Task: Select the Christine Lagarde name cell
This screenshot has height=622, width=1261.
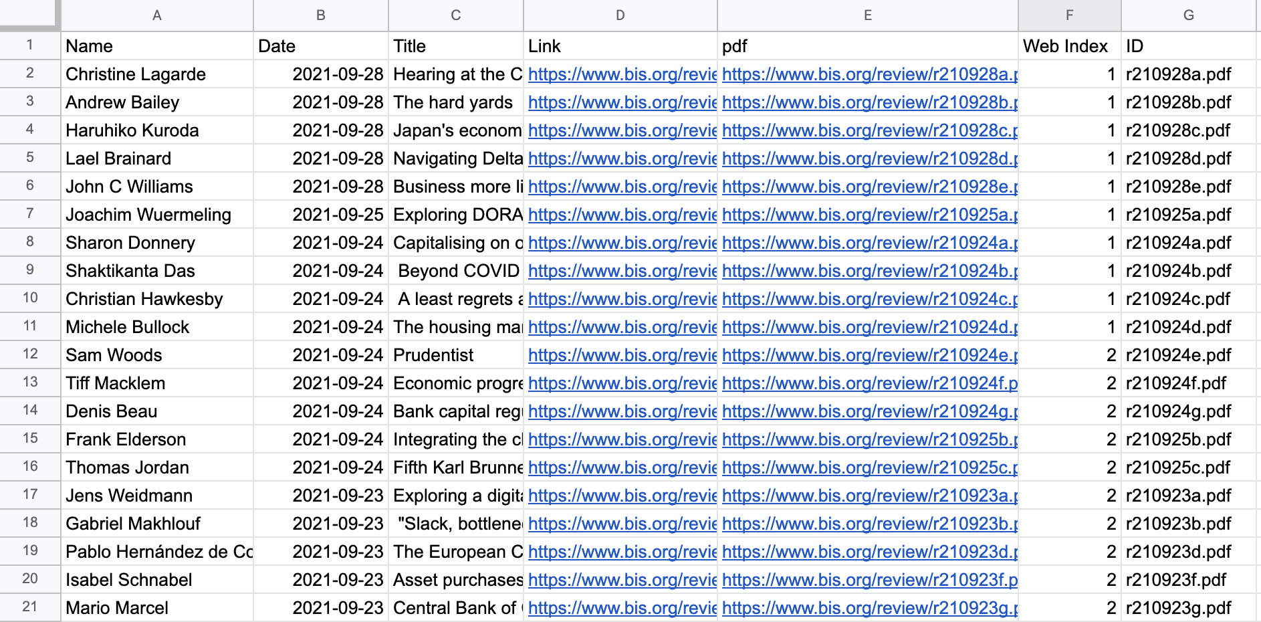Action: coord(136,74)
